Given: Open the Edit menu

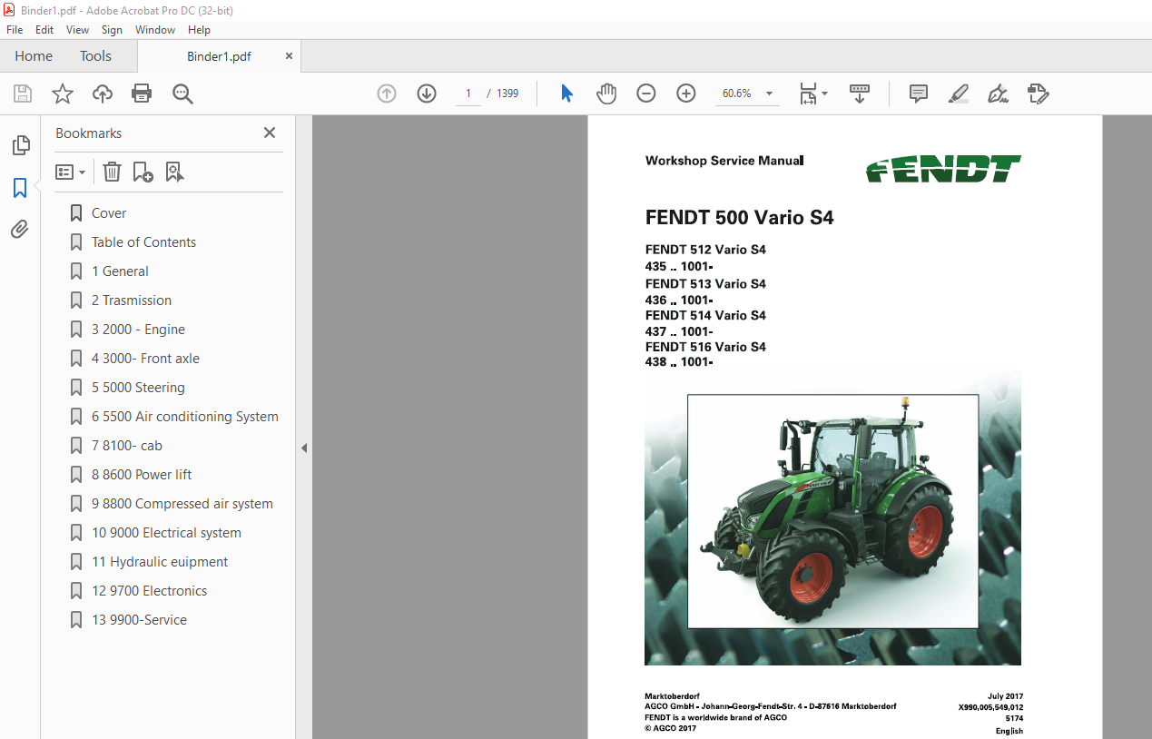Looking at the screenshot, I should point(44,30).
